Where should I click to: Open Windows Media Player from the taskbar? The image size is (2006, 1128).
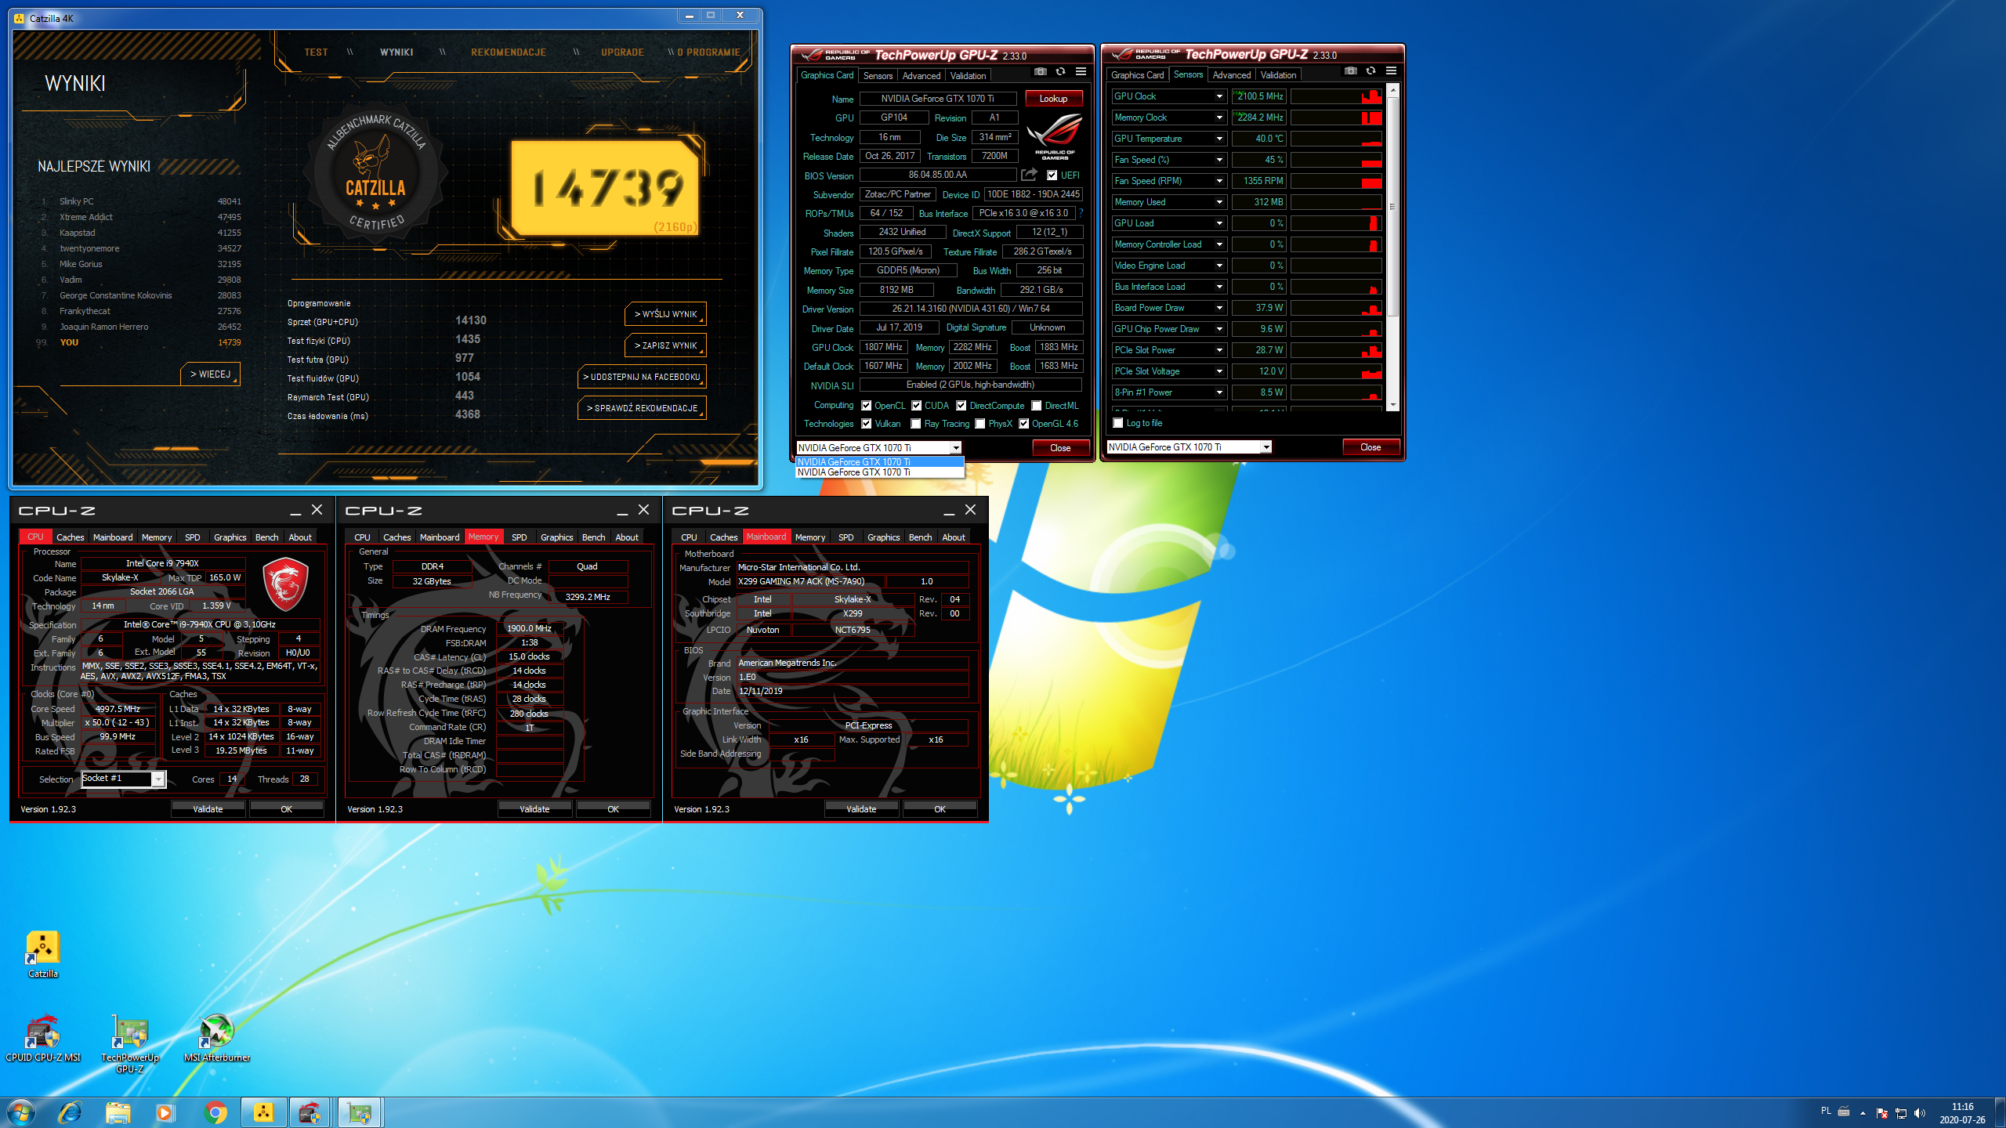pyautogui.click(x=165, y=1112)
